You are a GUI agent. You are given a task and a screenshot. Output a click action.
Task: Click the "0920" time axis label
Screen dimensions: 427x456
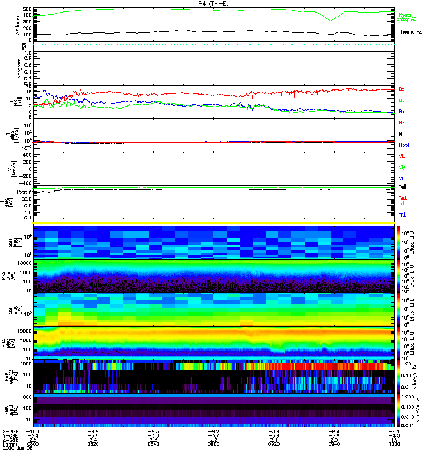tap(274, 444)
